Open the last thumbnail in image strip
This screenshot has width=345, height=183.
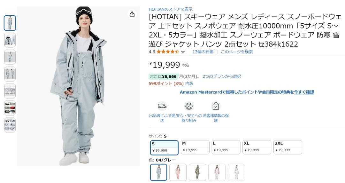click(x=10, y=125)
